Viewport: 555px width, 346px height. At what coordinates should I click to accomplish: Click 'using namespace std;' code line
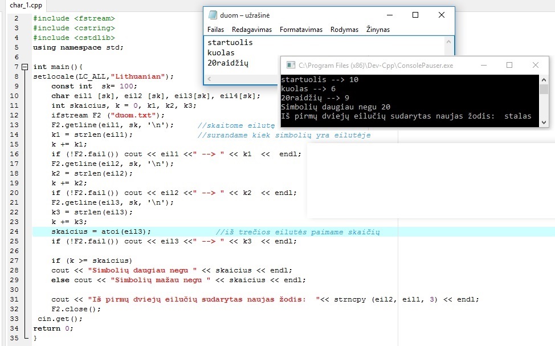78,47
